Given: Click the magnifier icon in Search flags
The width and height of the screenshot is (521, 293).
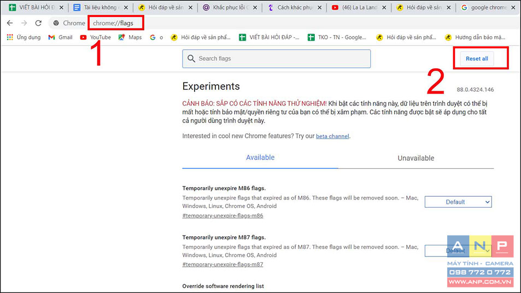Looking at the screenshot, I should (x=191, y=58).
